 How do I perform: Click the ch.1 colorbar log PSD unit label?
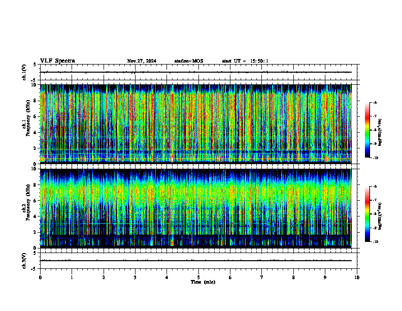point(380,133)
